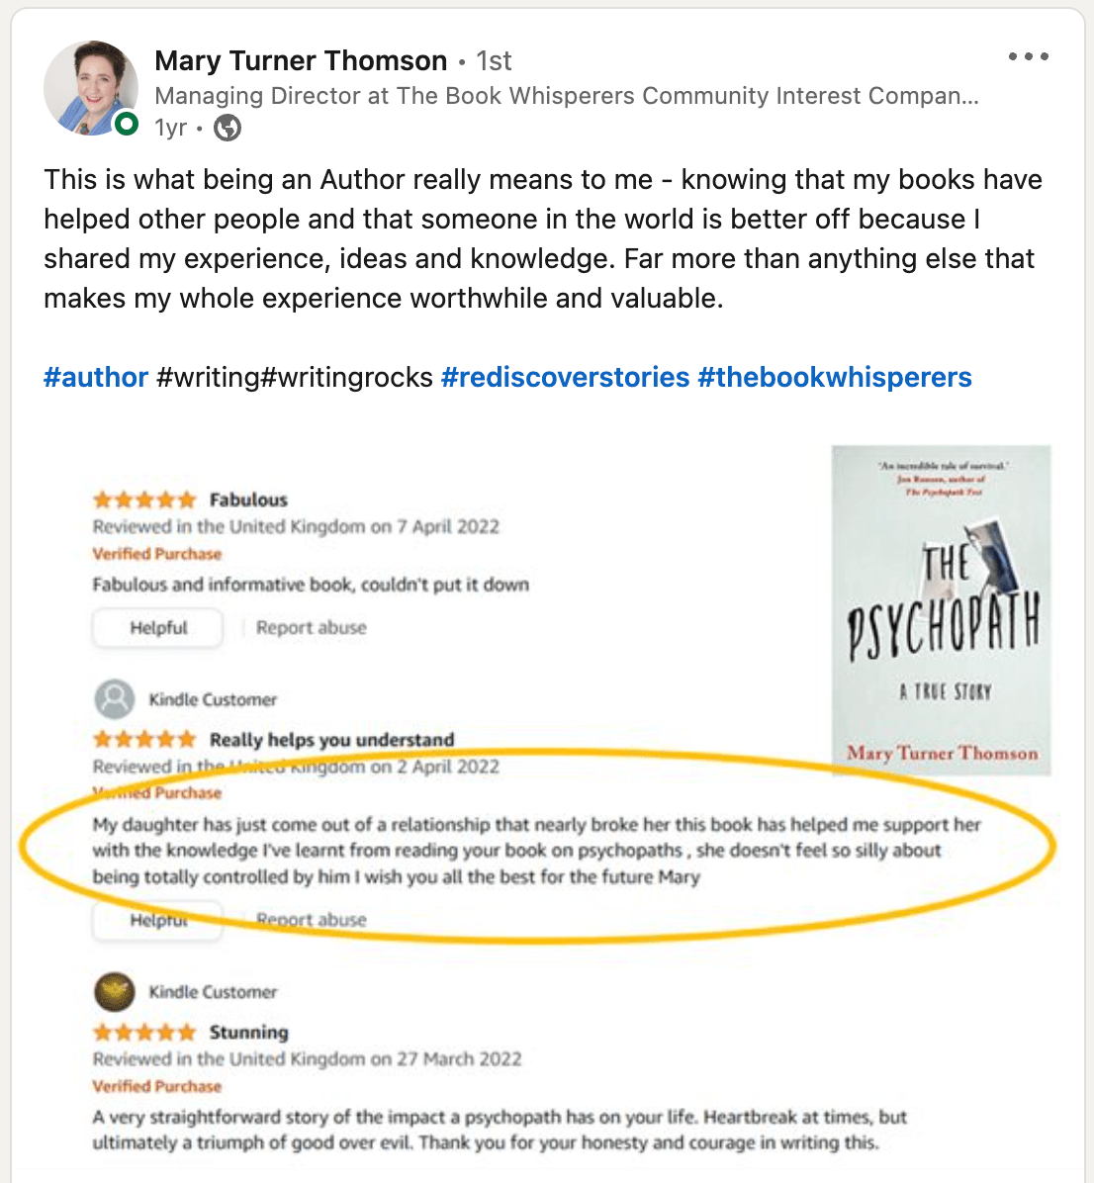Viewport: 1094px width, 1183px height.
Task: Open Mary Turner Thomson's name link
Action: pyautogui.click(x=301, y=60)
